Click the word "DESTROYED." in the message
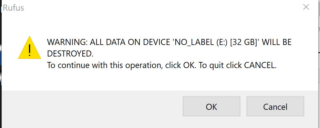Image resolution: width=320 pixels, height=128 pixels. (70, 54)
